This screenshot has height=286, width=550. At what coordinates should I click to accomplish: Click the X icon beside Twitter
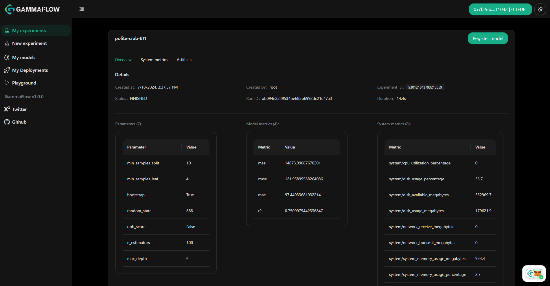[7, 109]
